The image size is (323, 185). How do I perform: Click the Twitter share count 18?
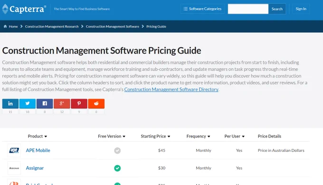[28, 112]
